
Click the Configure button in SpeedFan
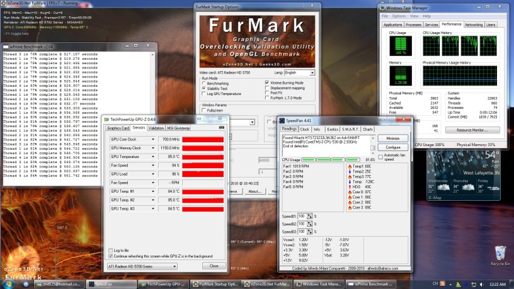[392, 147]
